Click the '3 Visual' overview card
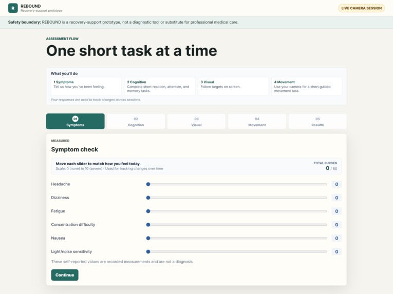This screenshot has width=393, height=294. click(x=233, y=86)
